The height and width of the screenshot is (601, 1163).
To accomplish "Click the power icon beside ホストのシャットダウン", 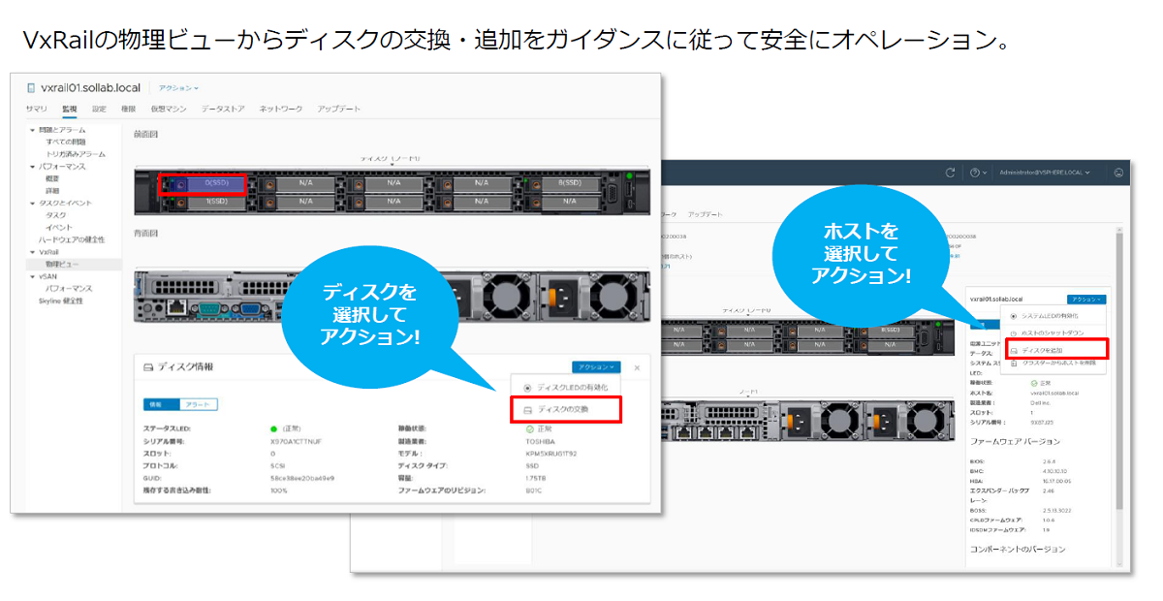I will tap(1014, 332).
